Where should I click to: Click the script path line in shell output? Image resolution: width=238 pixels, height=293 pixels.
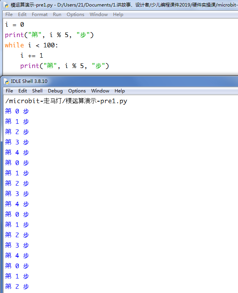tap(66, 101)
